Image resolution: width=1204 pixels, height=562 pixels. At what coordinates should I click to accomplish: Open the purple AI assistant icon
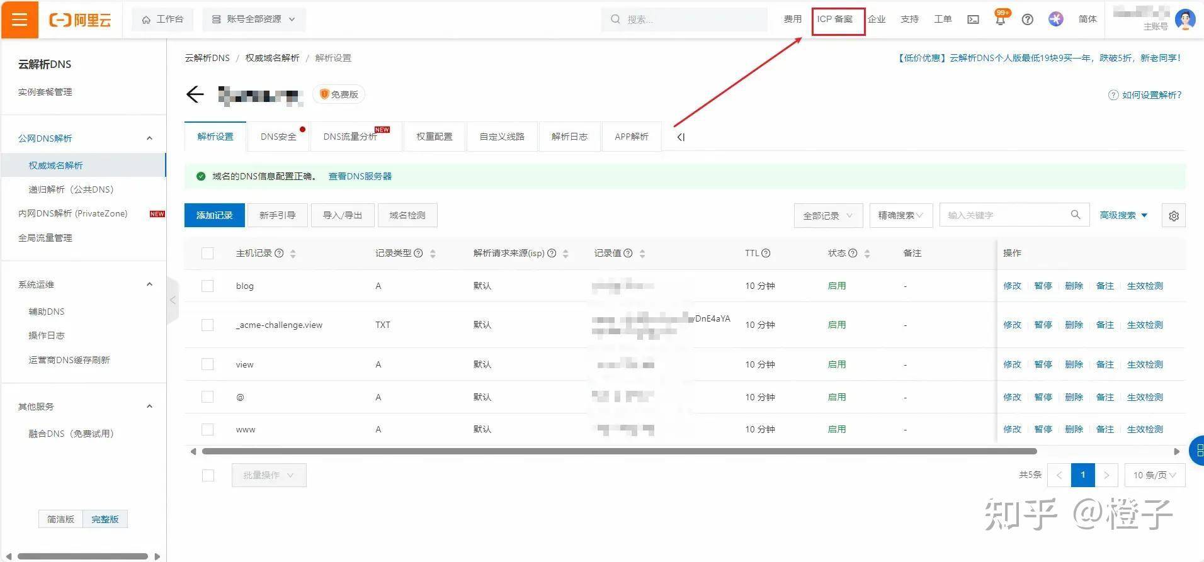(1056, 20)
